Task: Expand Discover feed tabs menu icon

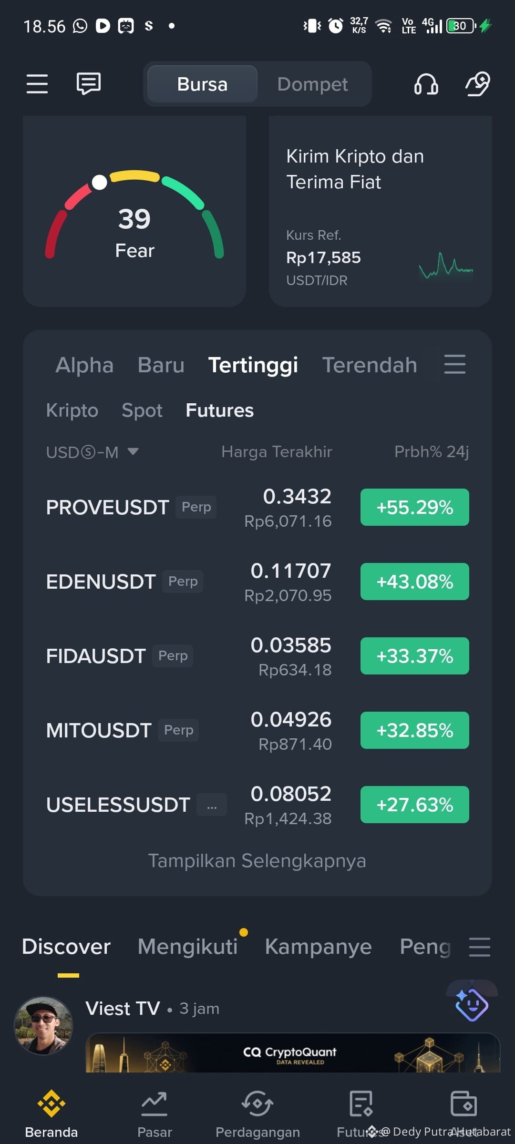Action: coord(480,947)
